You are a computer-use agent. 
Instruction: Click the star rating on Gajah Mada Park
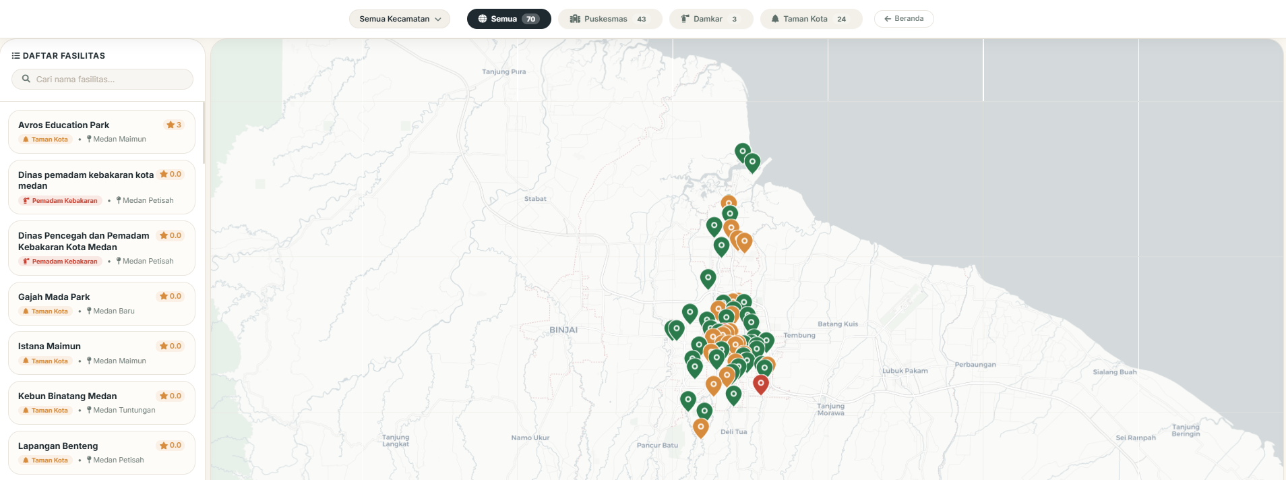pyautogui.click(x=171, y=296)
